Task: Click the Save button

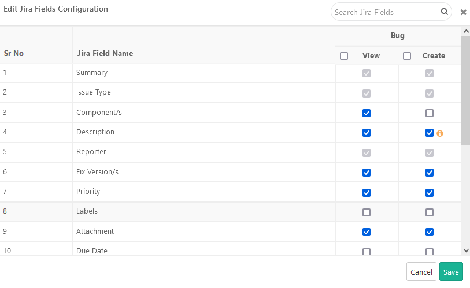Action: pos(451,272)
